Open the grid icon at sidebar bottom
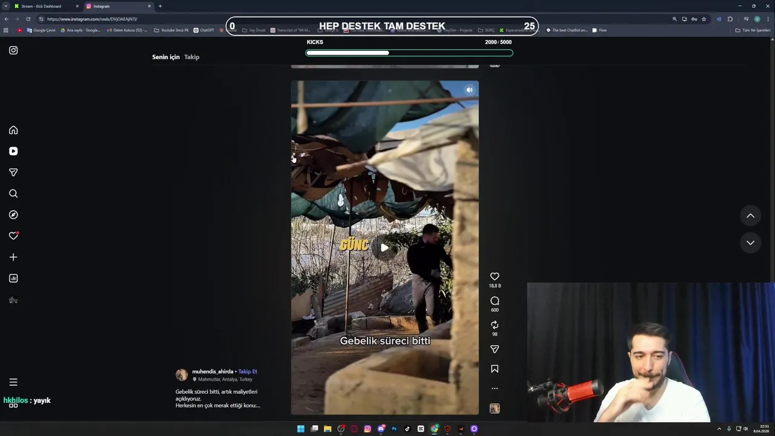Viewport: 775px width, 436px height. tap(13, 405)
